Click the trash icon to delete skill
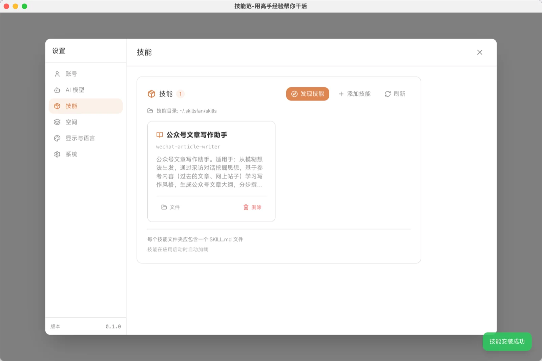The image size is (542, 361). [x=246, y=207]
